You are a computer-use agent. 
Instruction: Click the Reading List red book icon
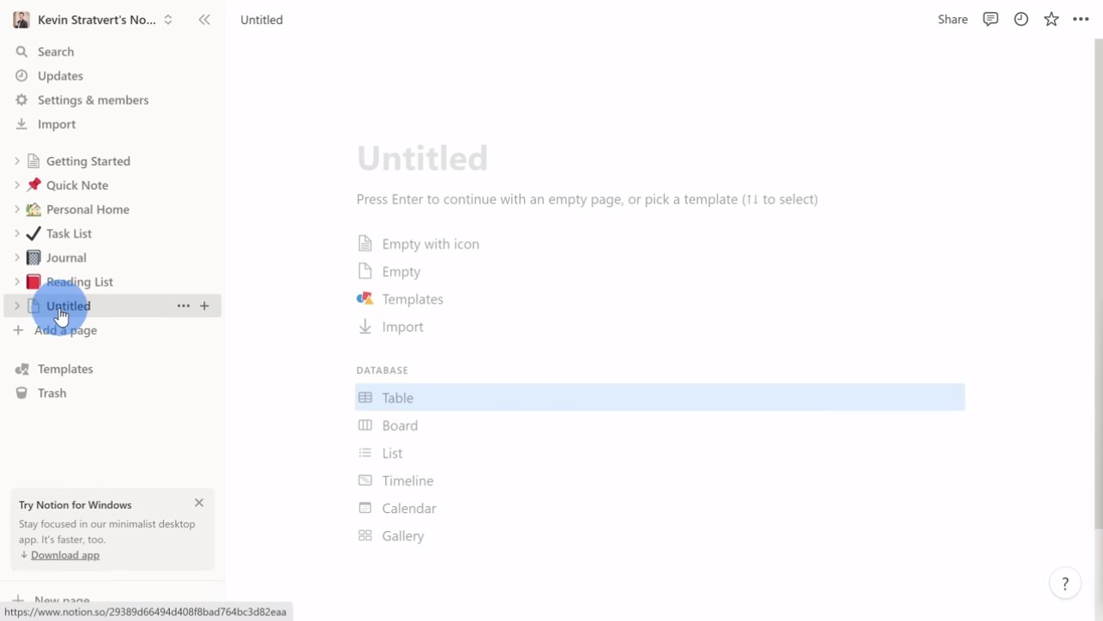tap(33, 281)
